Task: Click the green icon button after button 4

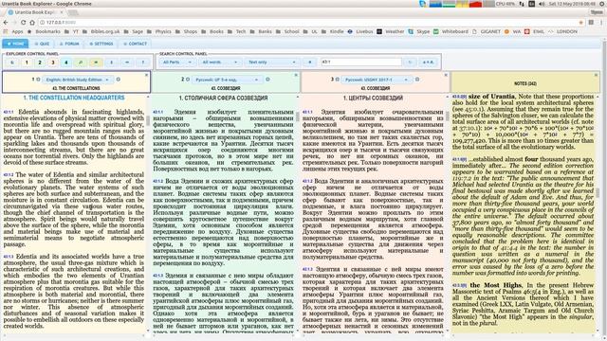Action: pos(81,63)
